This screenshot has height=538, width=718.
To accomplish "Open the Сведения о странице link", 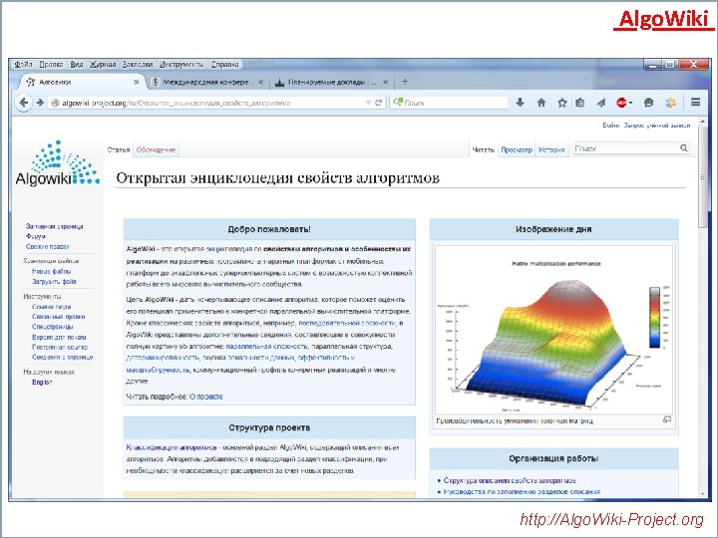I will click(62, 357).
